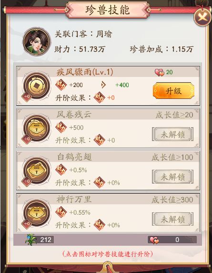212x273 pixels.
Task: Click the 财力 badge next to +500
Action: pyautogui.click(x=61, y=127)
